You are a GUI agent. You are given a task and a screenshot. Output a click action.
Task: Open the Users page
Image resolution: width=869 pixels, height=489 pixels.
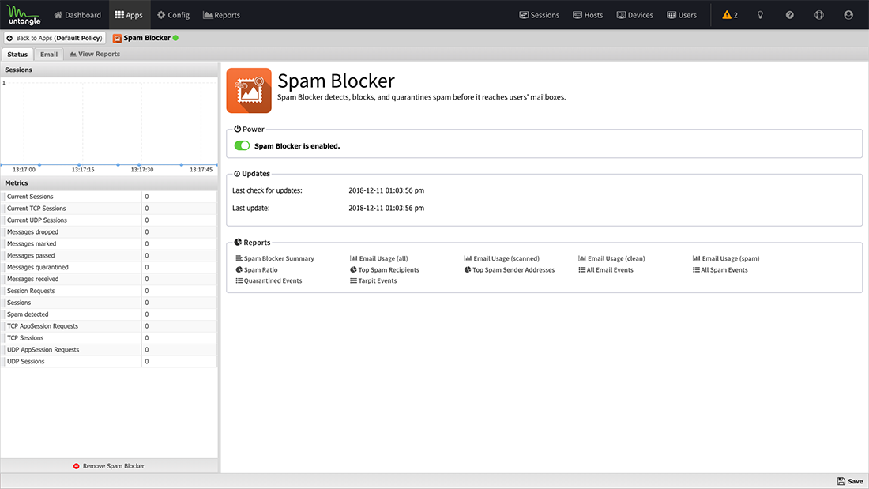click(x=682, y=15)
